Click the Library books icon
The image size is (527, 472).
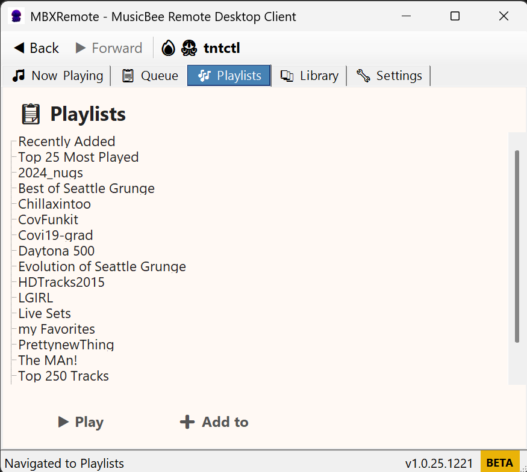pos(287,75)
